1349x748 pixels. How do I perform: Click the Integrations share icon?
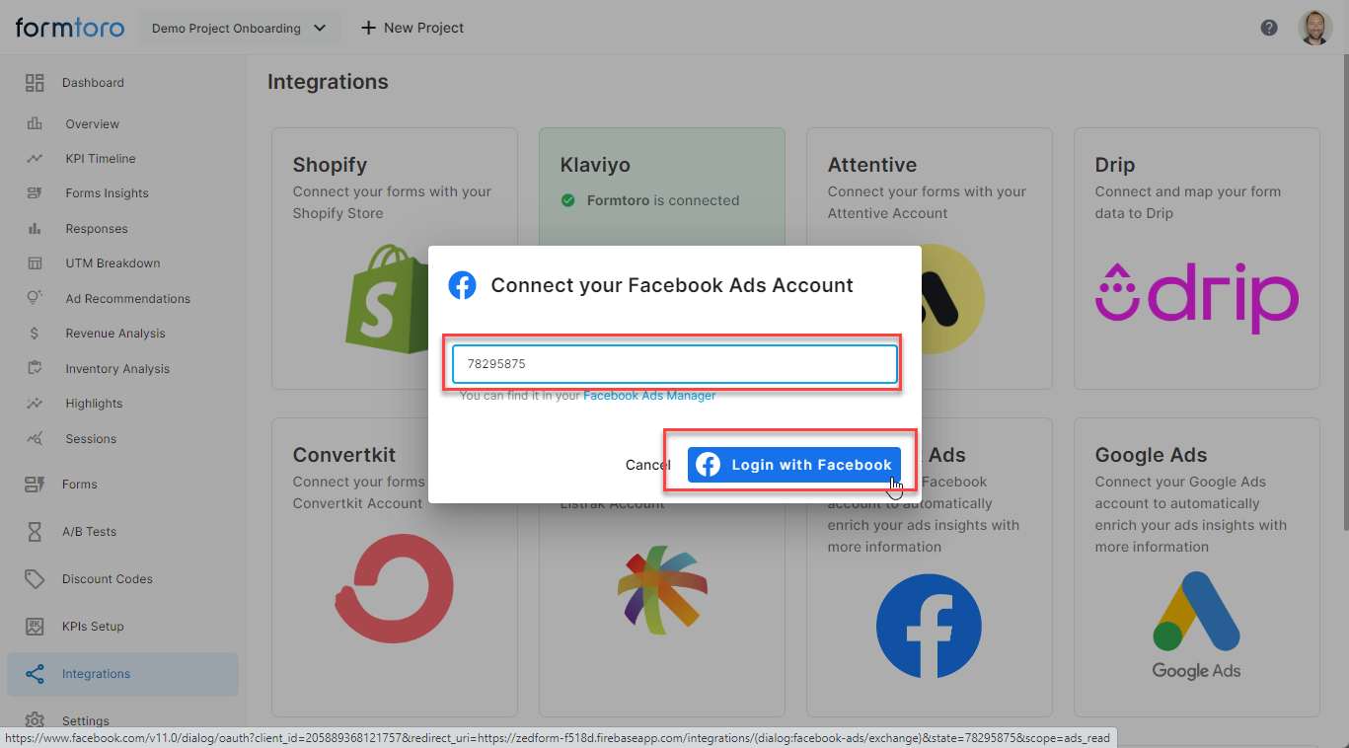(x=35, y=674)
